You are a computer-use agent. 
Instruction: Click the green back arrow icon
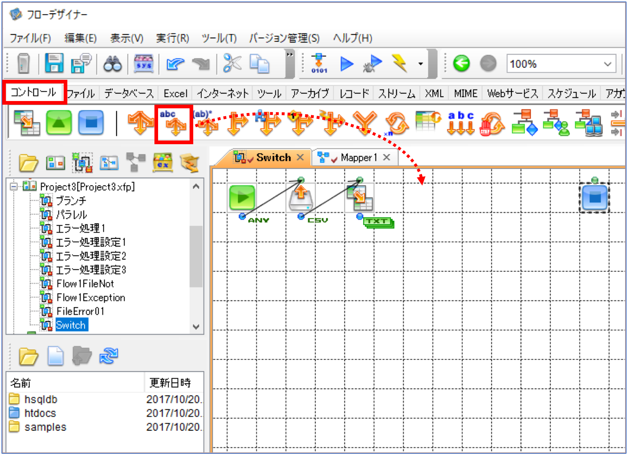click(461, 63)
